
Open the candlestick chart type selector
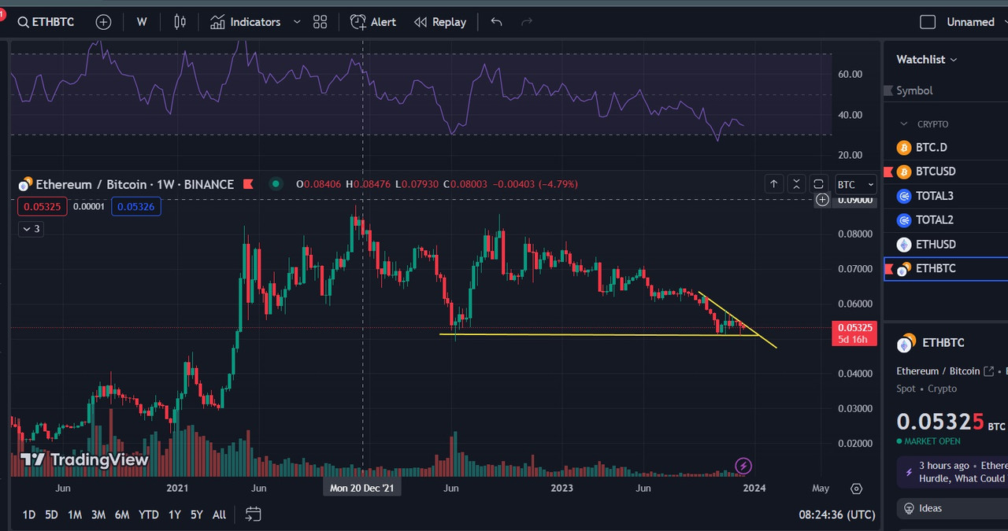180,22
